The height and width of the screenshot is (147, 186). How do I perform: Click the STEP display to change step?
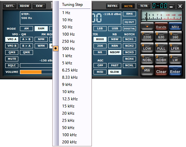click(x=36, y=18)
